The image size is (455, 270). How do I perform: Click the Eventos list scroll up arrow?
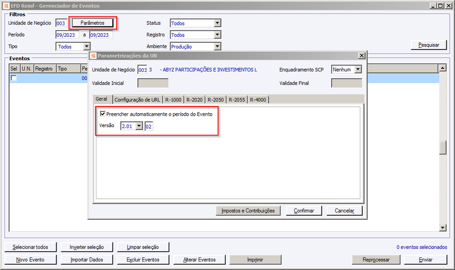[x=442, y=68]
